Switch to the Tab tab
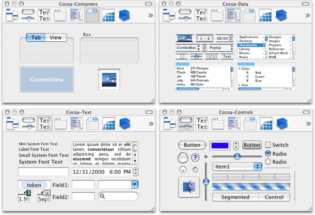This screenshot has height=215, width=315. (x=36, y=38)
